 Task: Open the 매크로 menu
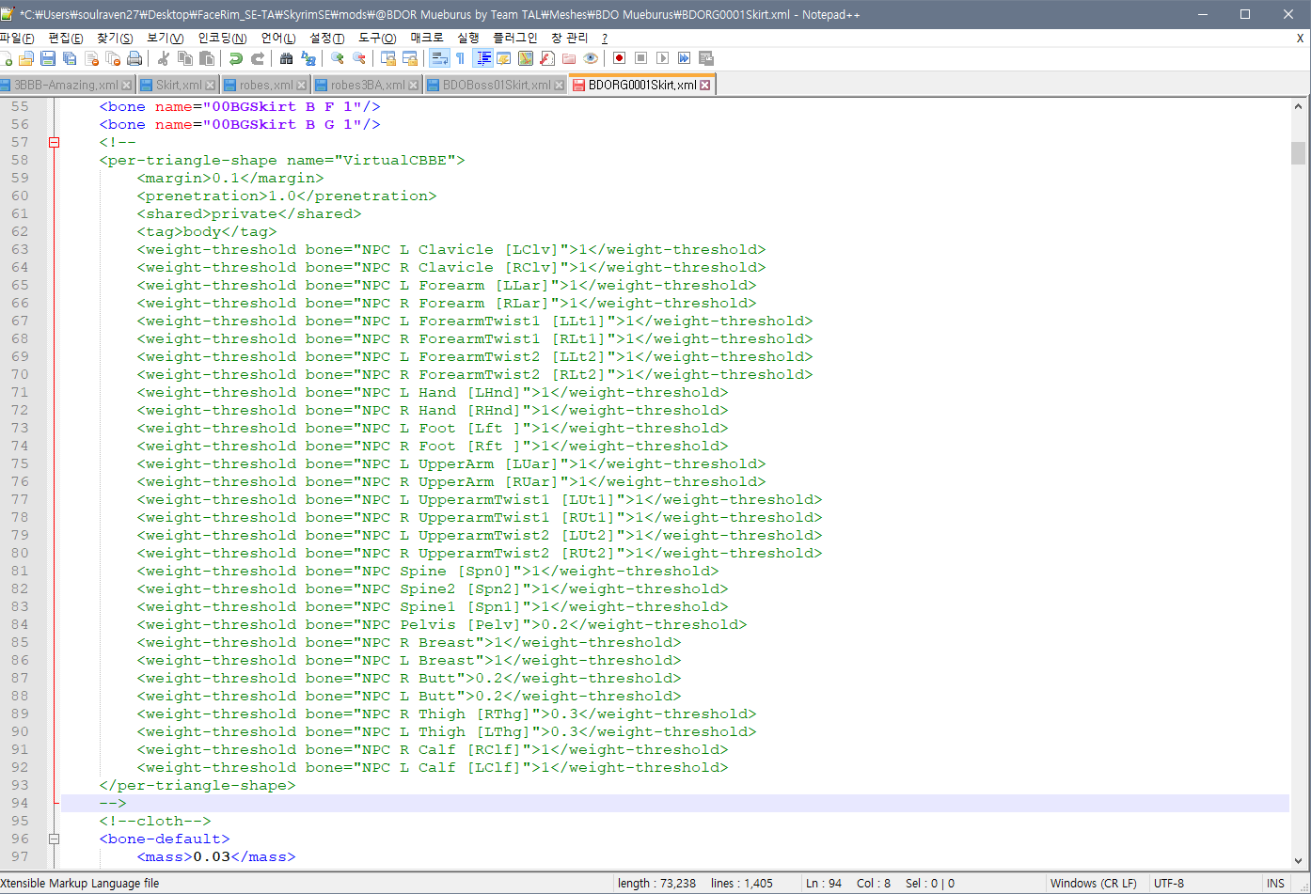pyautogui.click(x=426, y=38)
